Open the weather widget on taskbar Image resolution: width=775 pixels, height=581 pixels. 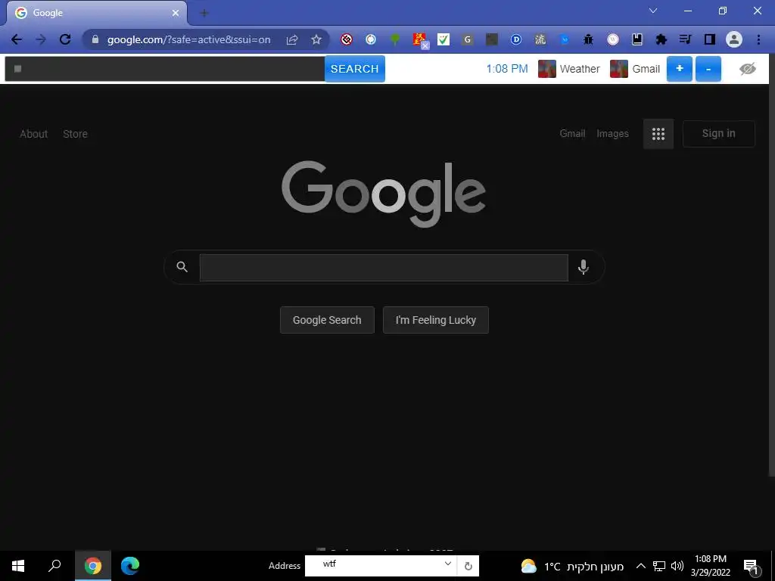pos(572,566)
